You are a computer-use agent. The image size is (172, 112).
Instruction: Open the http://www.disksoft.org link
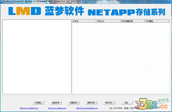(x=29, y=108)
